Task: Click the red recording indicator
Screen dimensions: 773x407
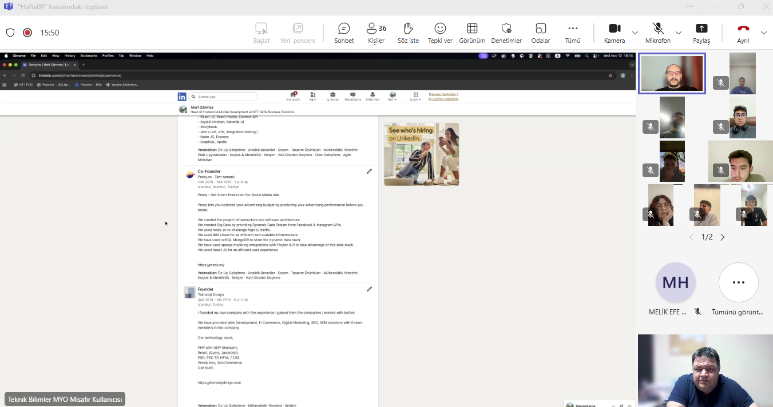Action: coord(27,33)
